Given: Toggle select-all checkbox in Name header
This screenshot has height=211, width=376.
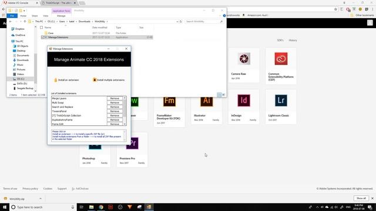Looking at the screenshot, I should point(42,28).
